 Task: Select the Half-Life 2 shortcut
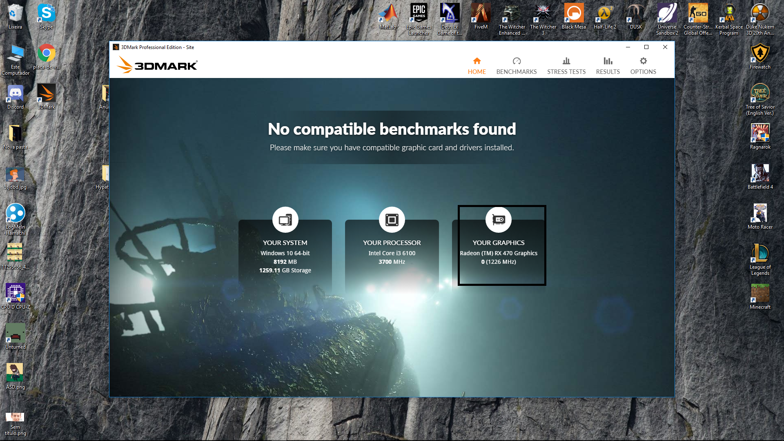(x=605, y=17)
